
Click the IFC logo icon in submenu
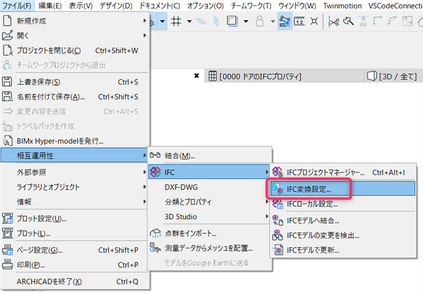[x=155, y=172]
